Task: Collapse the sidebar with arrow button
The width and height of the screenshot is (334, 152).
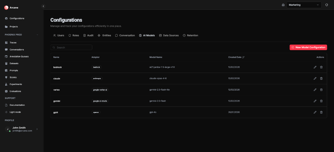Action: click(x=43, y=6)
